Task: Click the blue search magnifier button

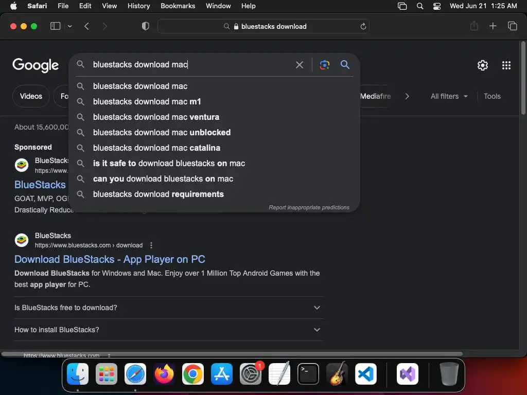Action: click(x=345, y=64)
